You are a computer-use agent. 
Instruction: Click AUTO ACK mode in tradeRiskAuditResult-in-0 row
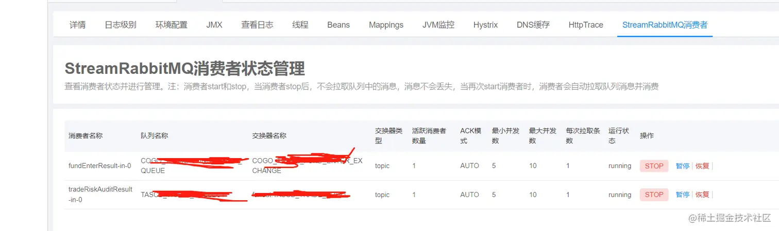point(469,195)
